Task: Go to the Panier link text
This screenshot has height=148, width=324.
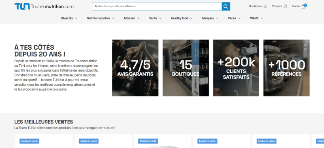Action: (x=296, y=6)
